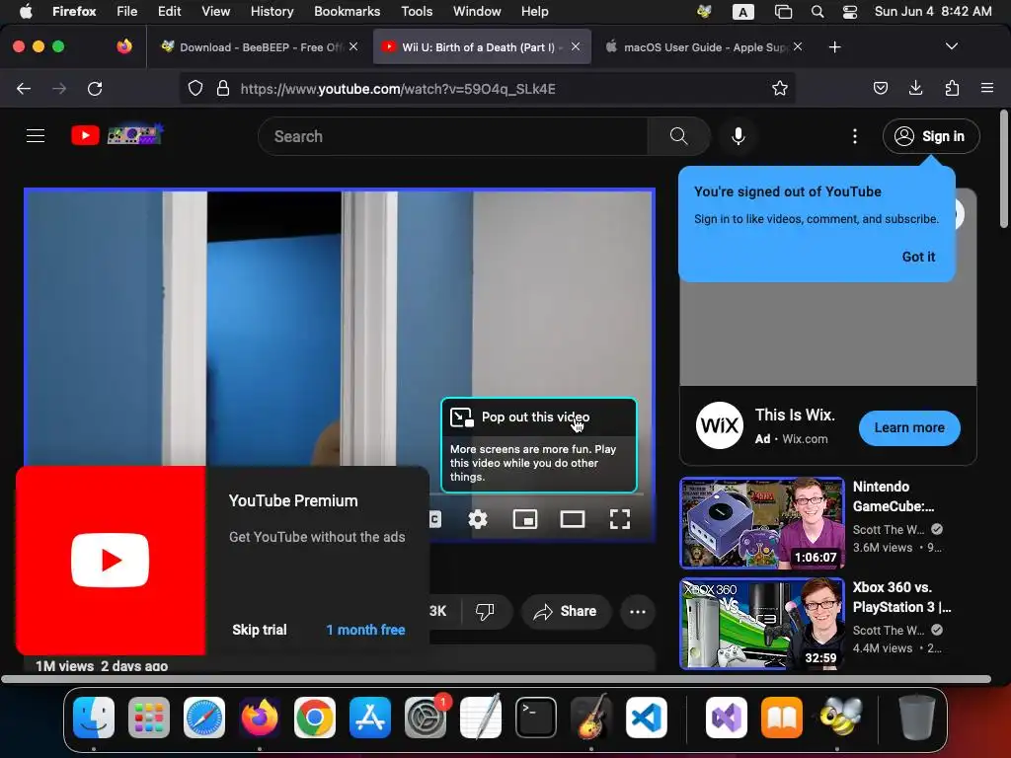
Task: Open YouTube settings three-dot menu
Action: coord(854,136)
